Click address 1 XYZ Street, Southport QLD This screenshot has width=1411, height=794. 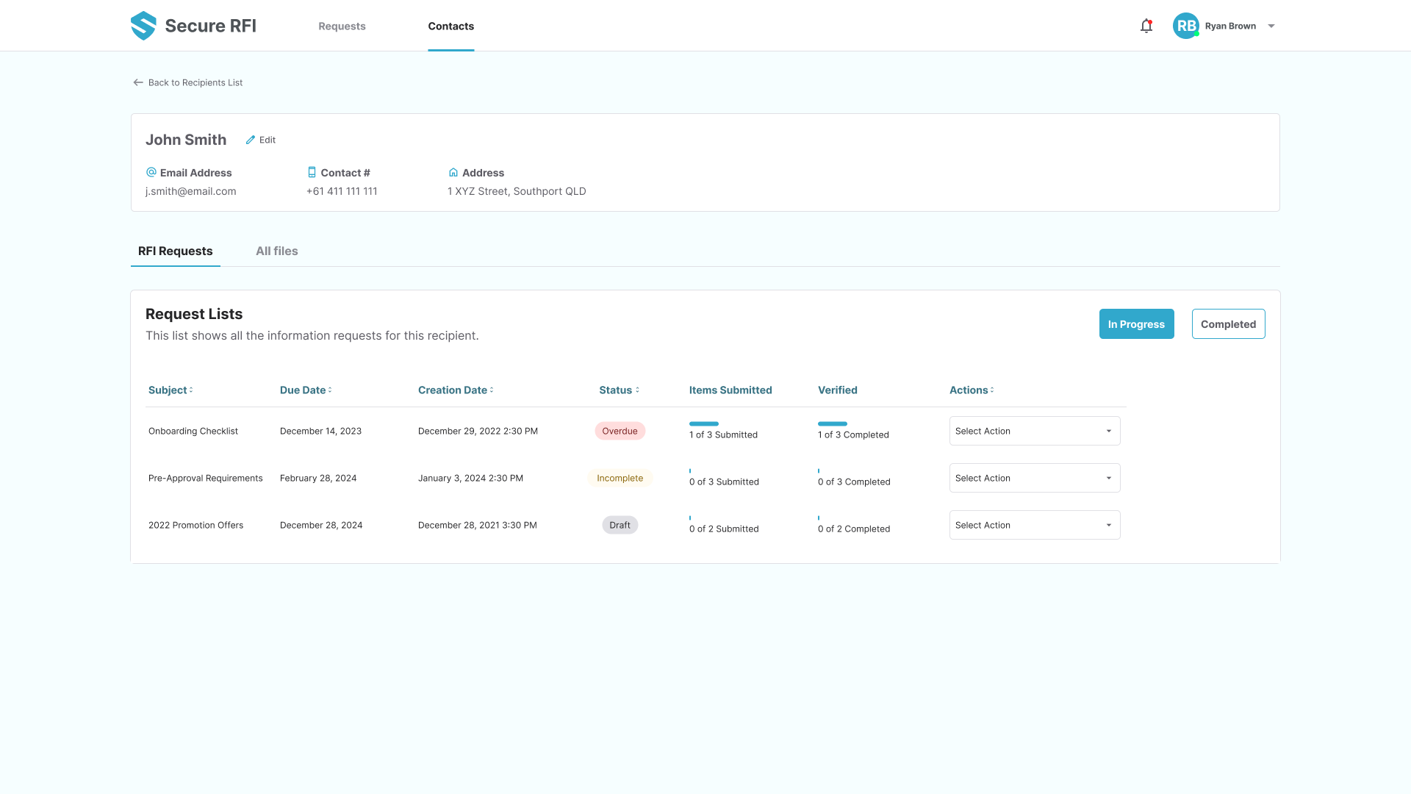click(x=517, y=191)
